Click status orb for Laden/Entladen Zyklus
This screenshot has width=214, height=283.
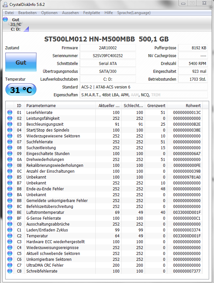click(10, 230)
